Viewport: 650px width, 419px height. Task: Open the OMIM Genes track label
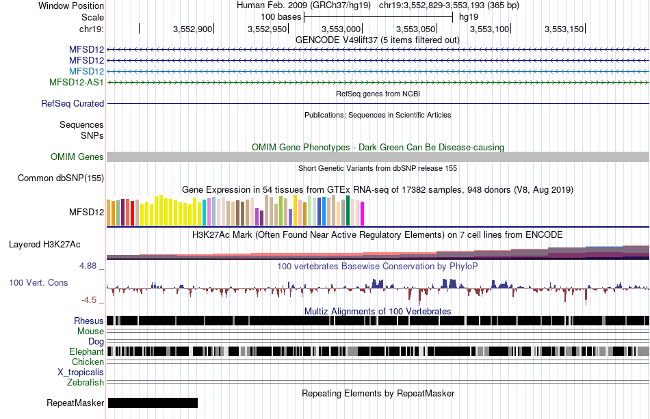click(x=77, y=157)
